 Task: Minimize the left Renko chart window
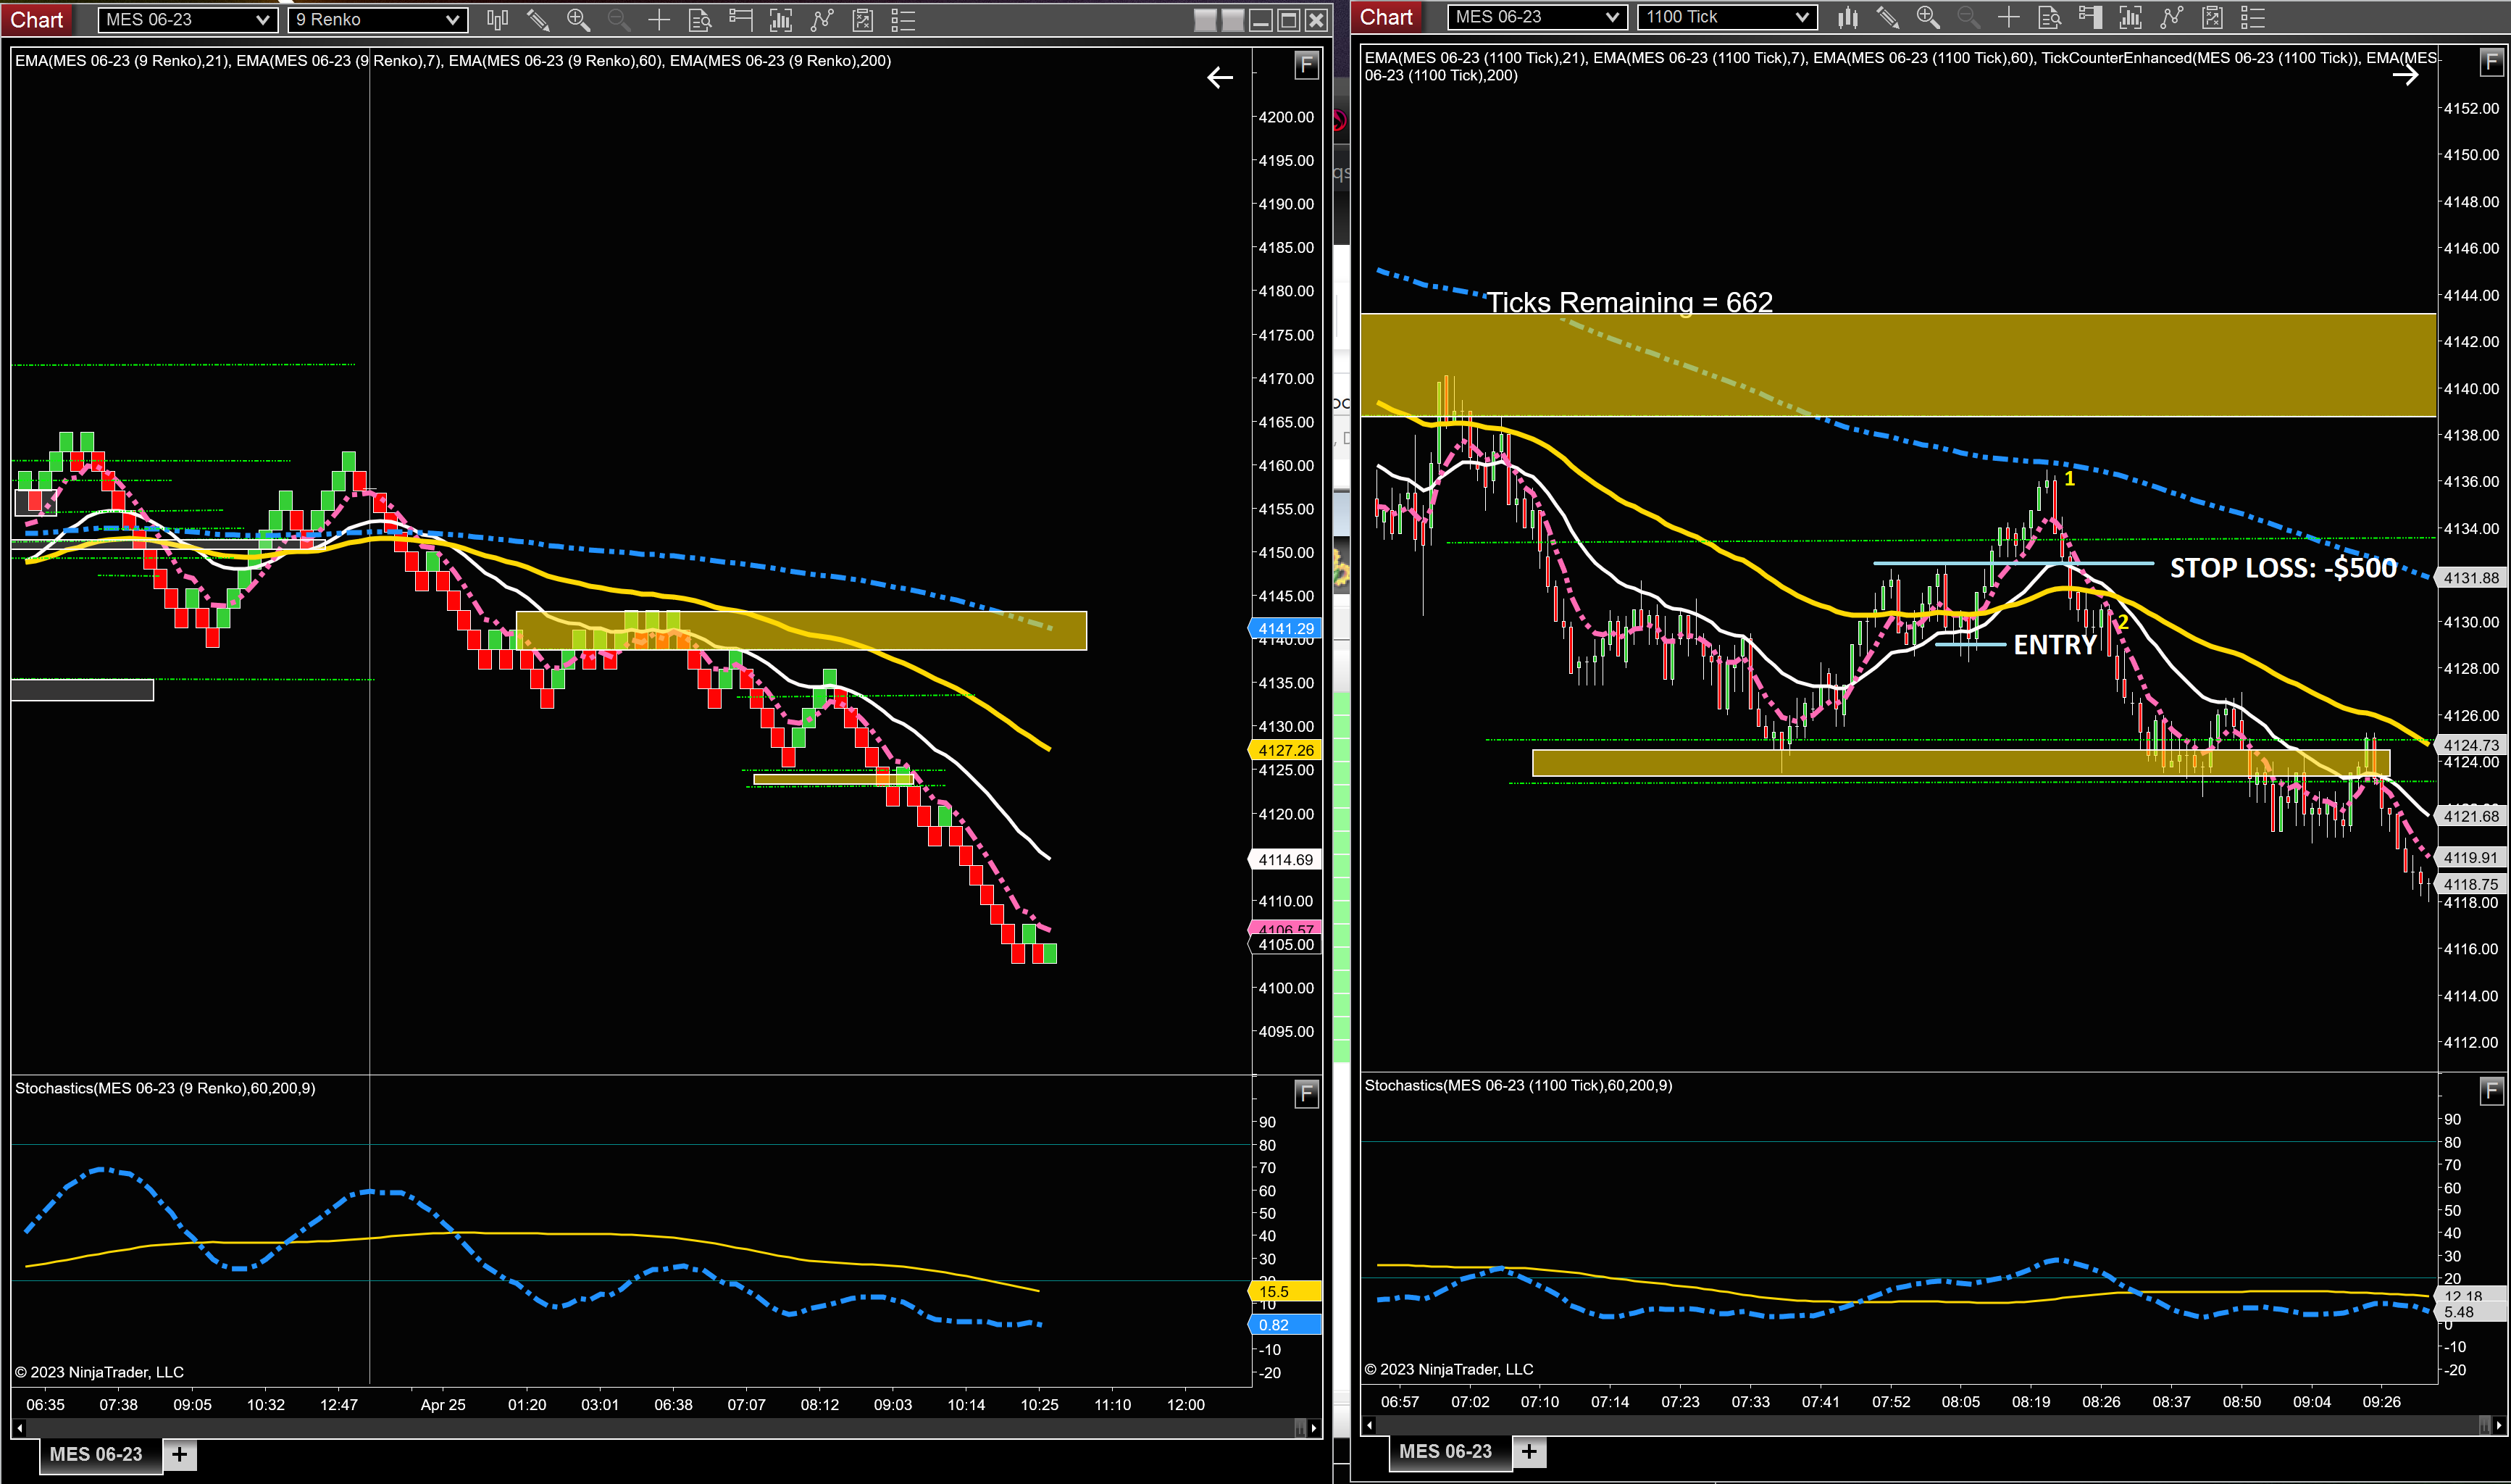[x=1261, y=20]
